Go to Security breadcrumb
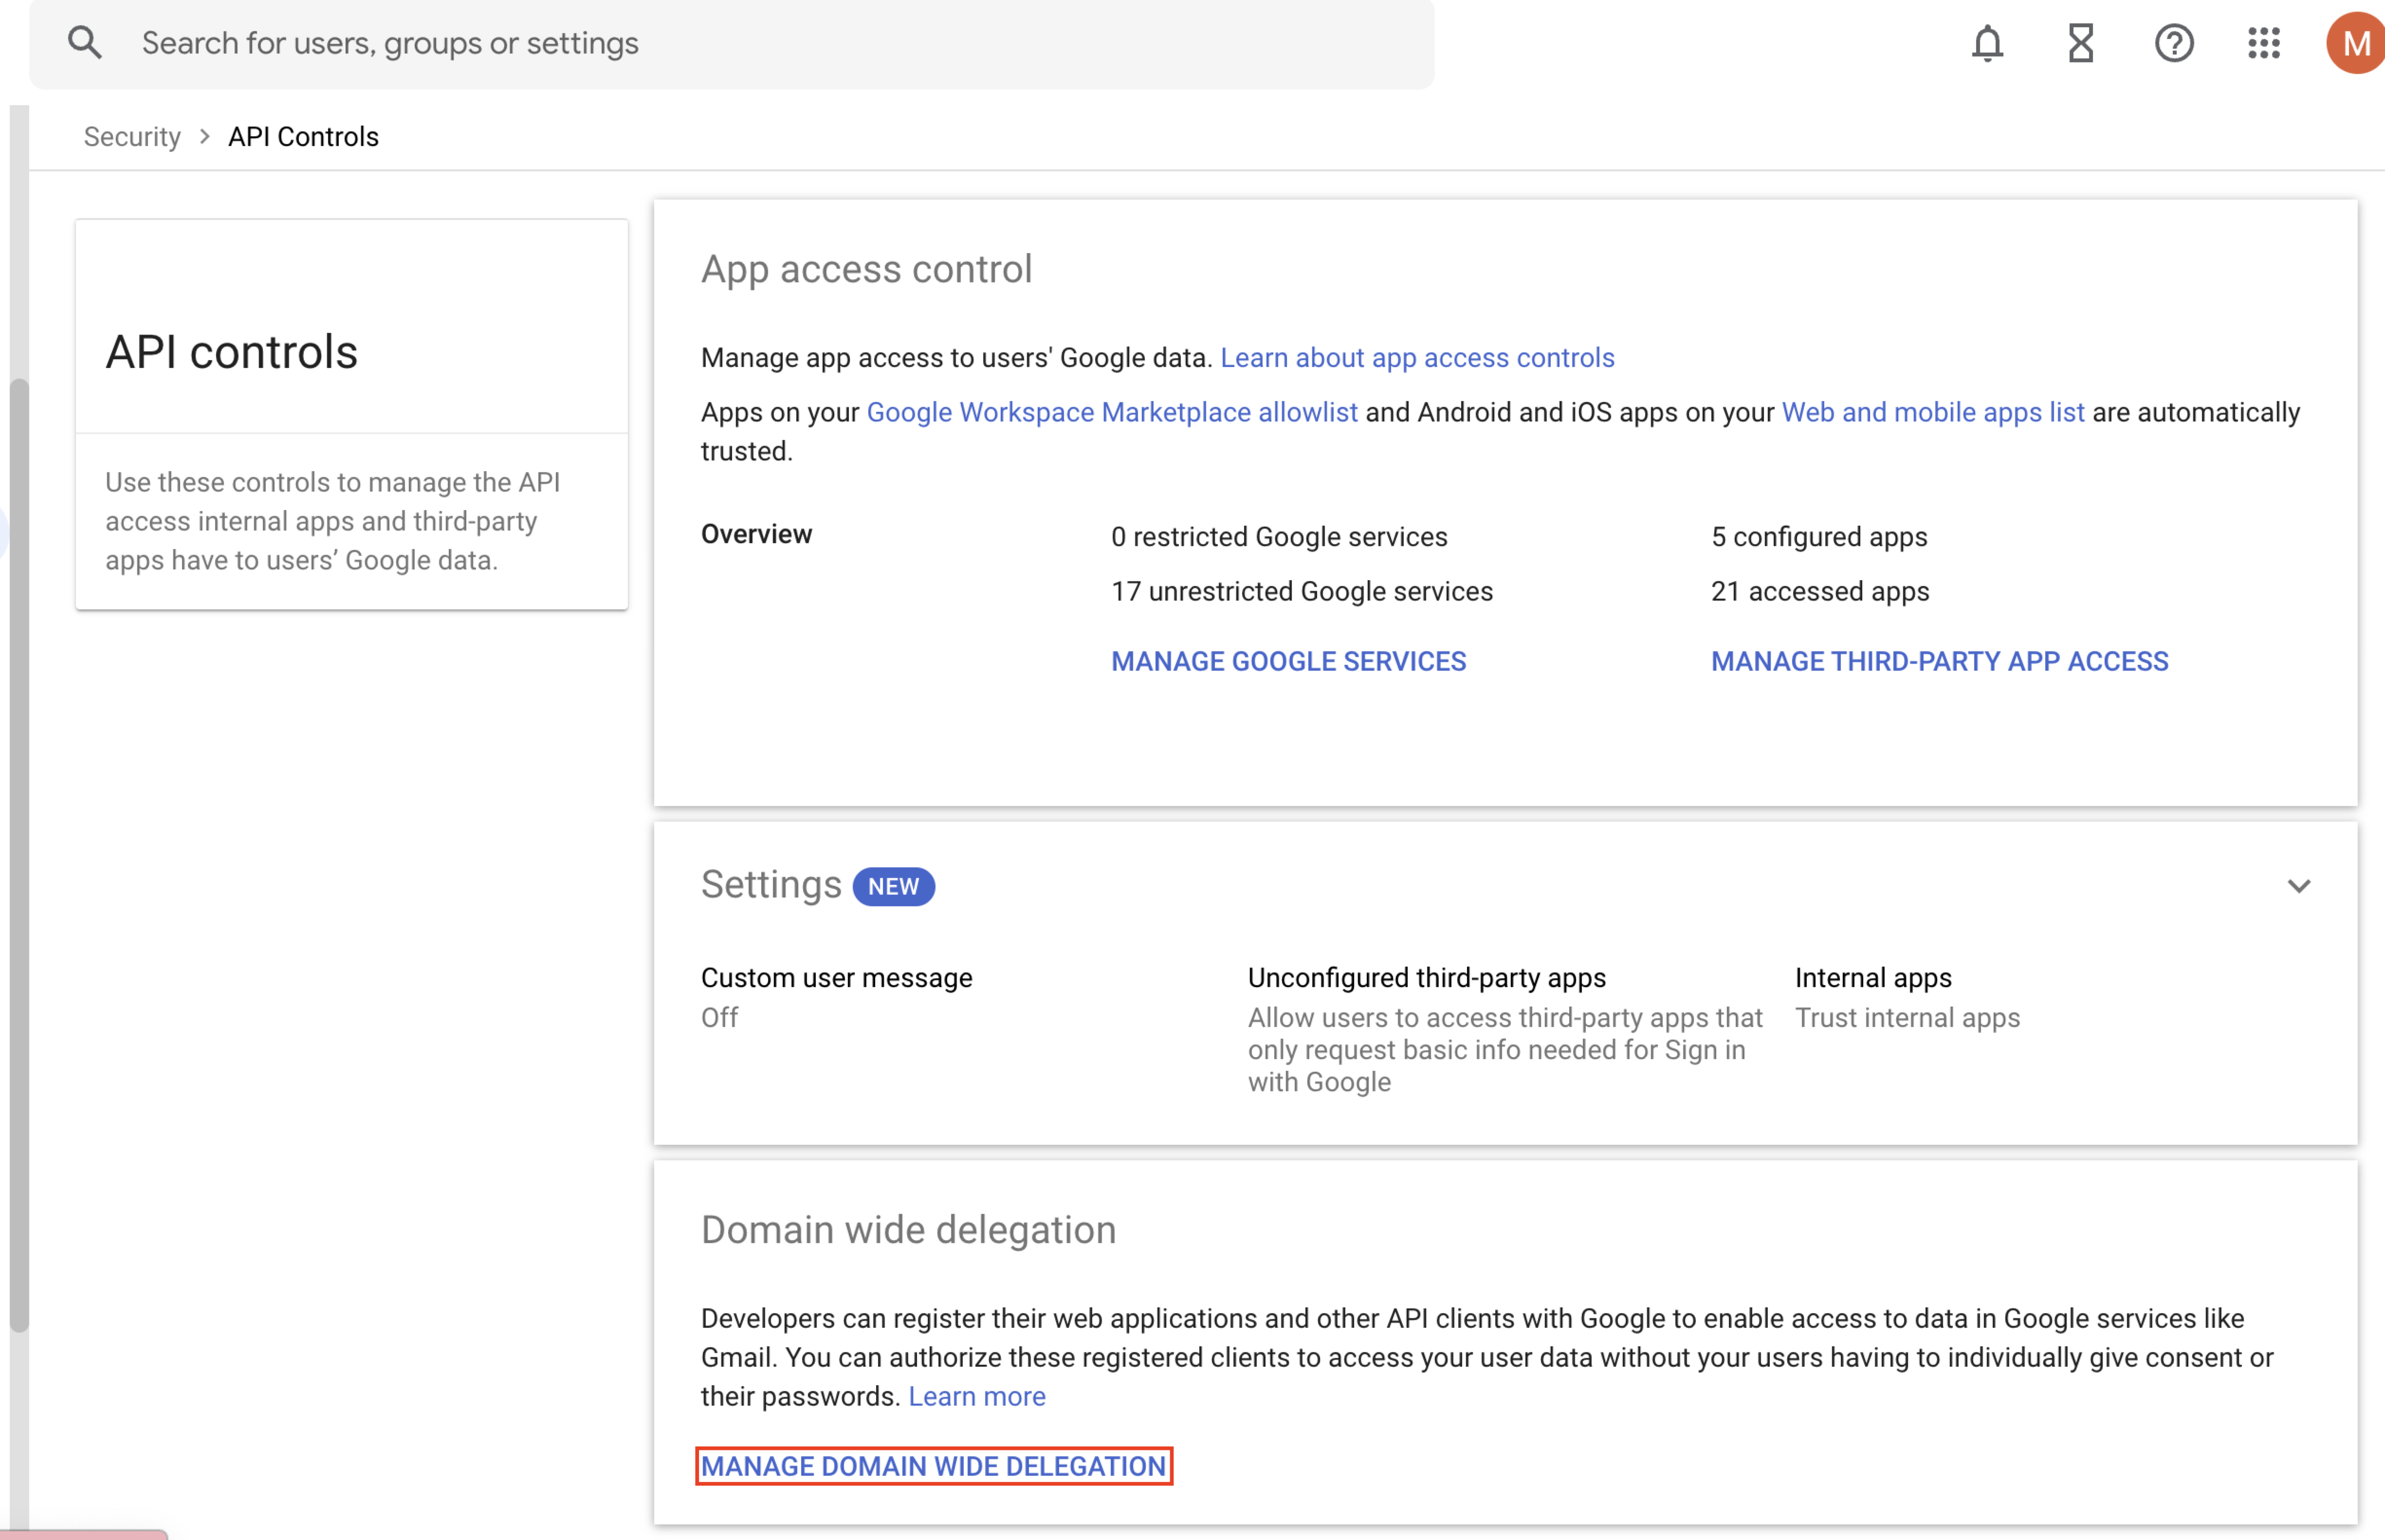This screenshot has height=1540, width=2385. [x=132, y=137]
